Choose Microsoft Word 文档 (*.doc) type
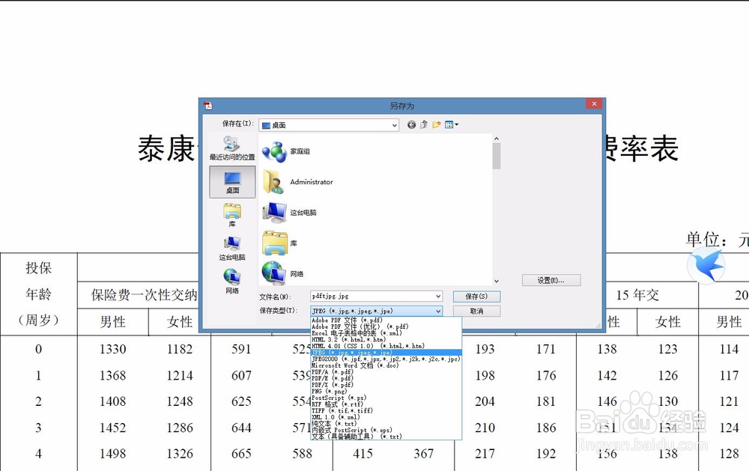 (x=386, y=365)
